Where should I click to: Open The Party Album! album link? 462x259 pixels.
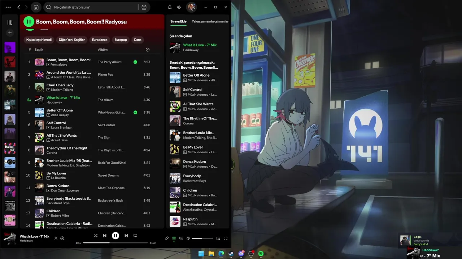tap(110, 62)
